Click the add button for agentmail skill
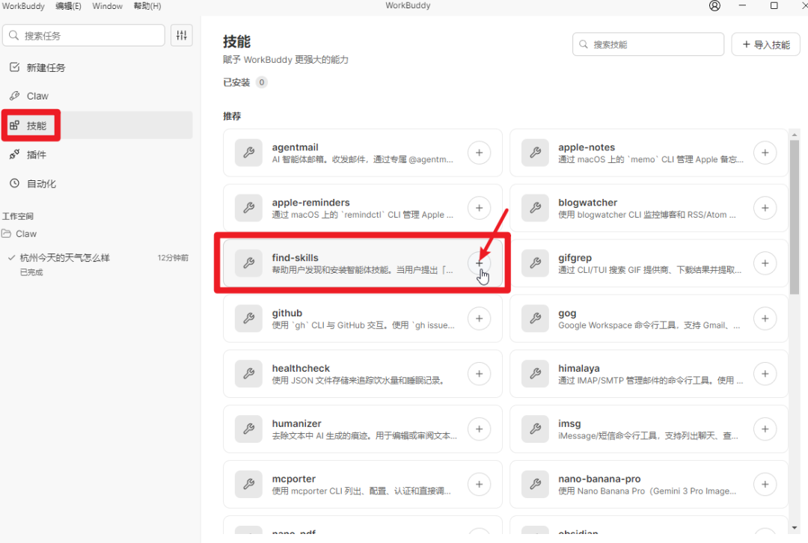The height and width of the screenshot is (543, 808). (x=479, y=153)
